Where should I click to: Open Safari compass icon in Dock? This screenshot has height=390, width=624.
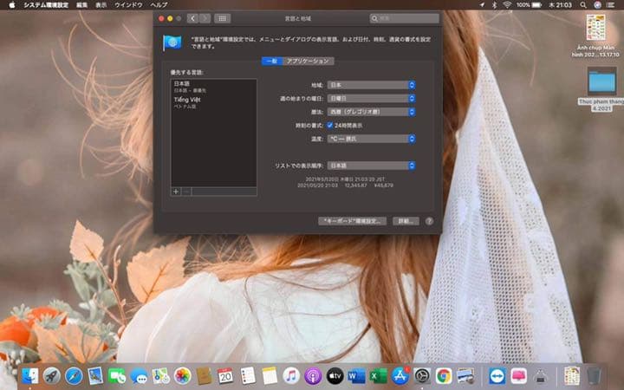pyautogui.click(x=74, y=375)
